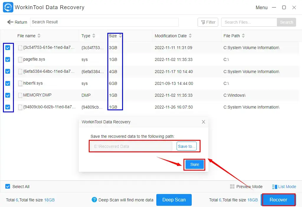Click the E:\Recovered Data path field
The image size is (302, 207).
[x=131, y=146]
